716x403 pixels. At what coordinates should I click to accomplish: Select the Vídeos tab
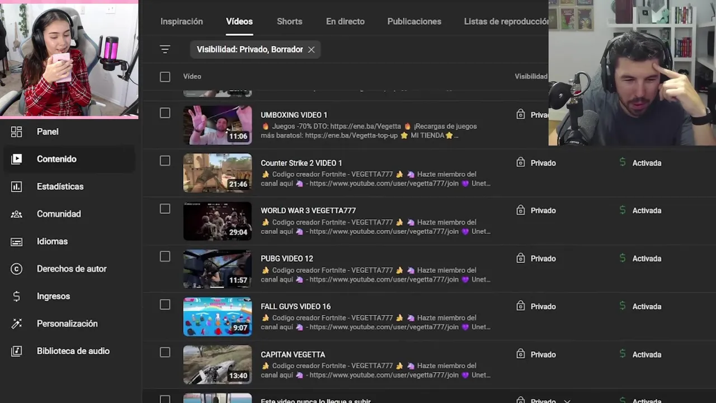pos(239,21)
